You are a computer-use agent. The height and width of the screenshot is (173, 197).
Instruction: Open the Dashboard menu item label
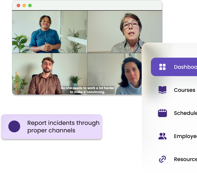(x=185, y=67)
